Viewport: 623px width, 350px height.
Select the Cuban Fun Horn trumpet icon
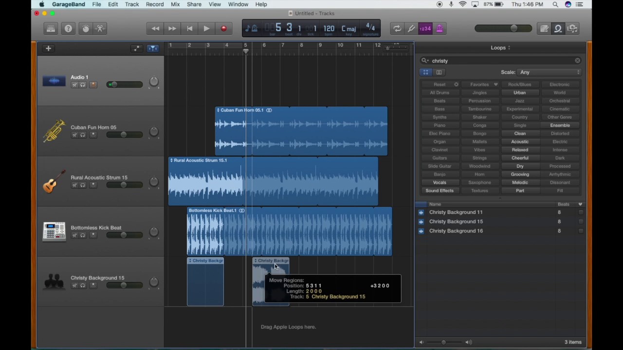tap(54, 131)
